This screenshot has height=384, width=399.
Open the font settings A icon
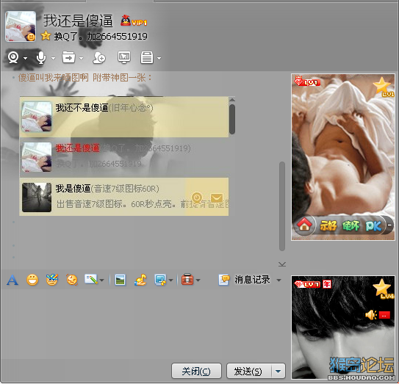click(12, 280)
